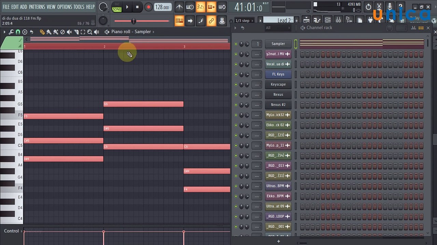Image resolution: width=437 pixels, height=245 pixels.
Task: Click the Stop button in transport
Action: (137, 7)
